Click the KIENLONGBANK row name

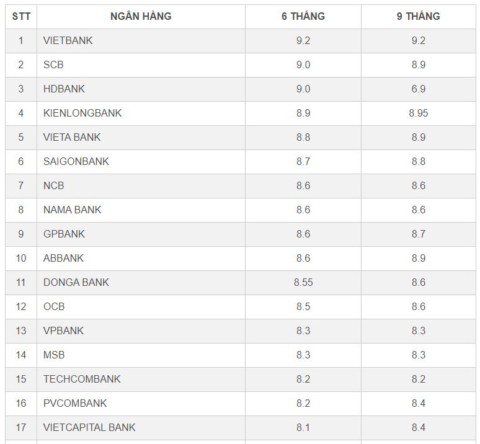tap(82, 113)
